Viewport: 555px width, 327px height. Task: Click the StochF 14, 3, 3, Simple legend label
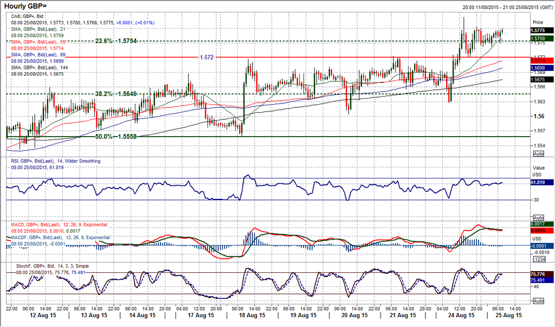[x=53, y=266]
